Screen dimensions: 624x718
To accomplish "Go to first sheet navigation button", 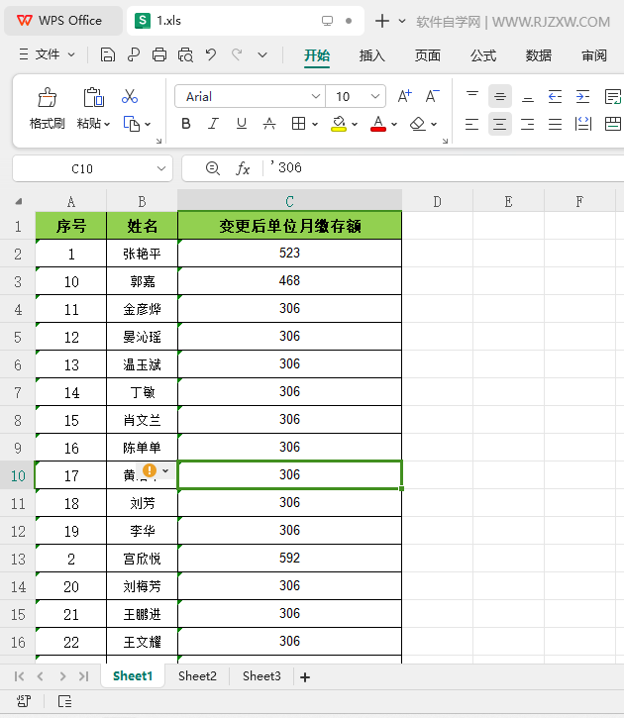I will (x=19, y=676).
